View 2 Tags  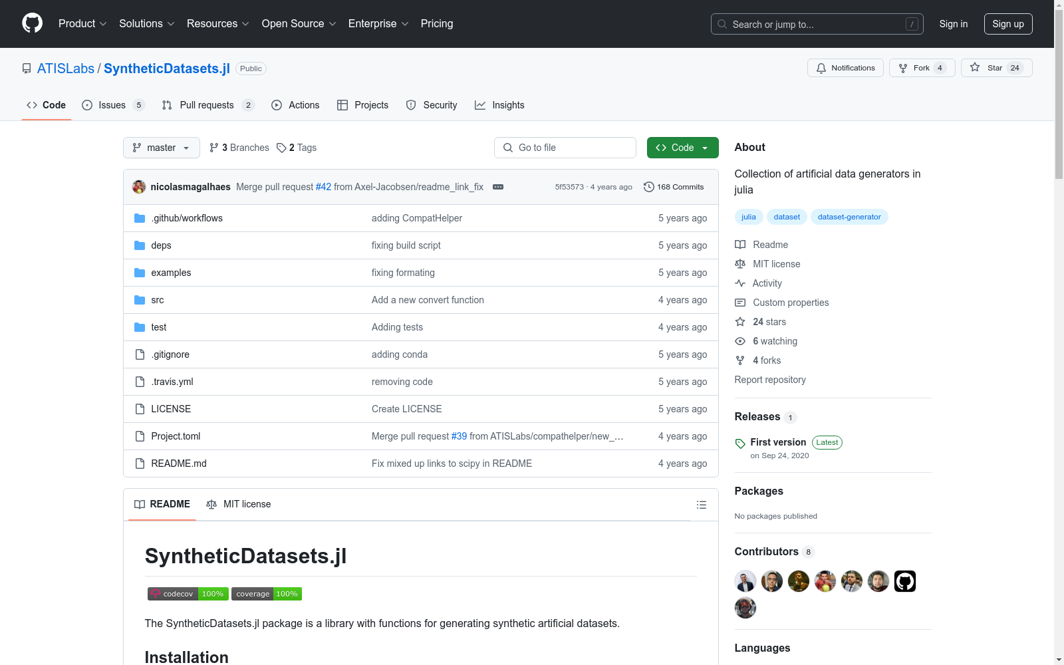point(297,148)
